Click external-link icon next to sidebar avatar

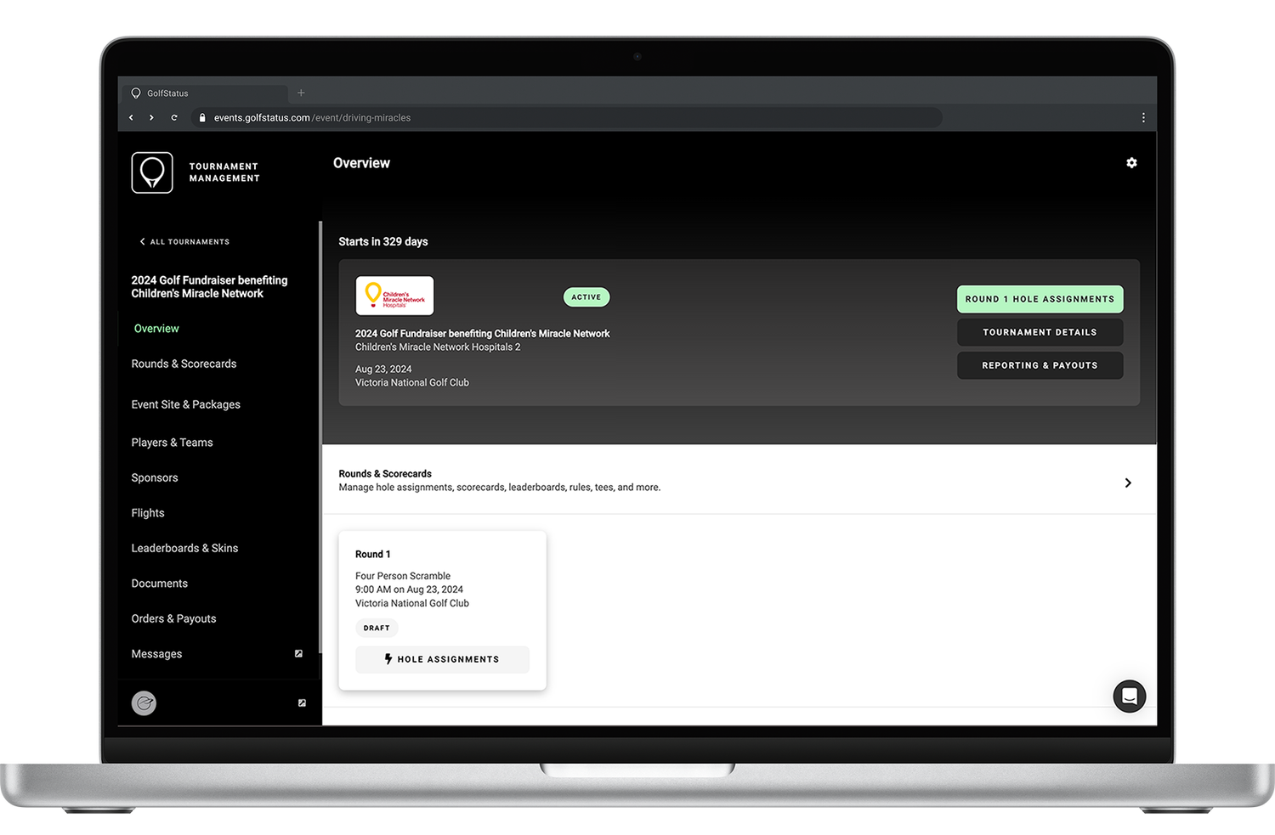301,702
